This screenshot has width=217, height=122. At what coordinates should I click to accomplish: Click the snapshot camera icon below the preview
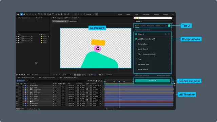[100, 75]
